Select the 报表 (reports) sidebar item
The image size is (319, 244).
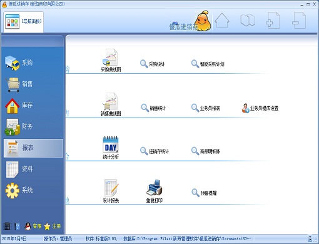33,148
